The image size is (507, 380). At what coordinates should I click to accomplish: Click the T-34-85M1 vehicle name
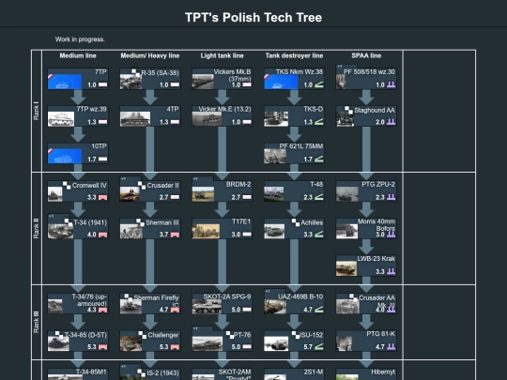[x=91, y=372]
